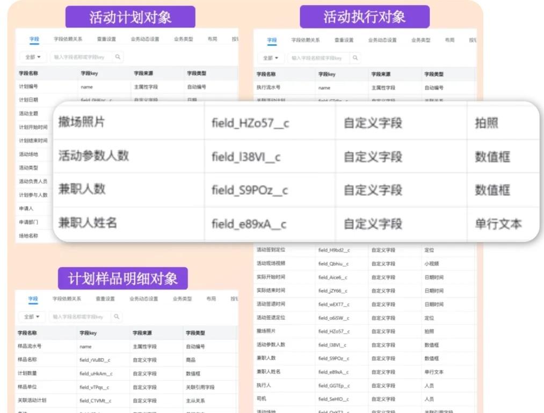Click the search magnifier icon in 活动执行对象 panel

[354, 58]
